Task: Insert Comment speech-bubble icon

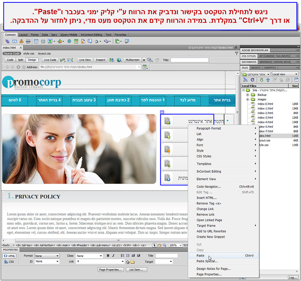Action: tap(90, 41)
